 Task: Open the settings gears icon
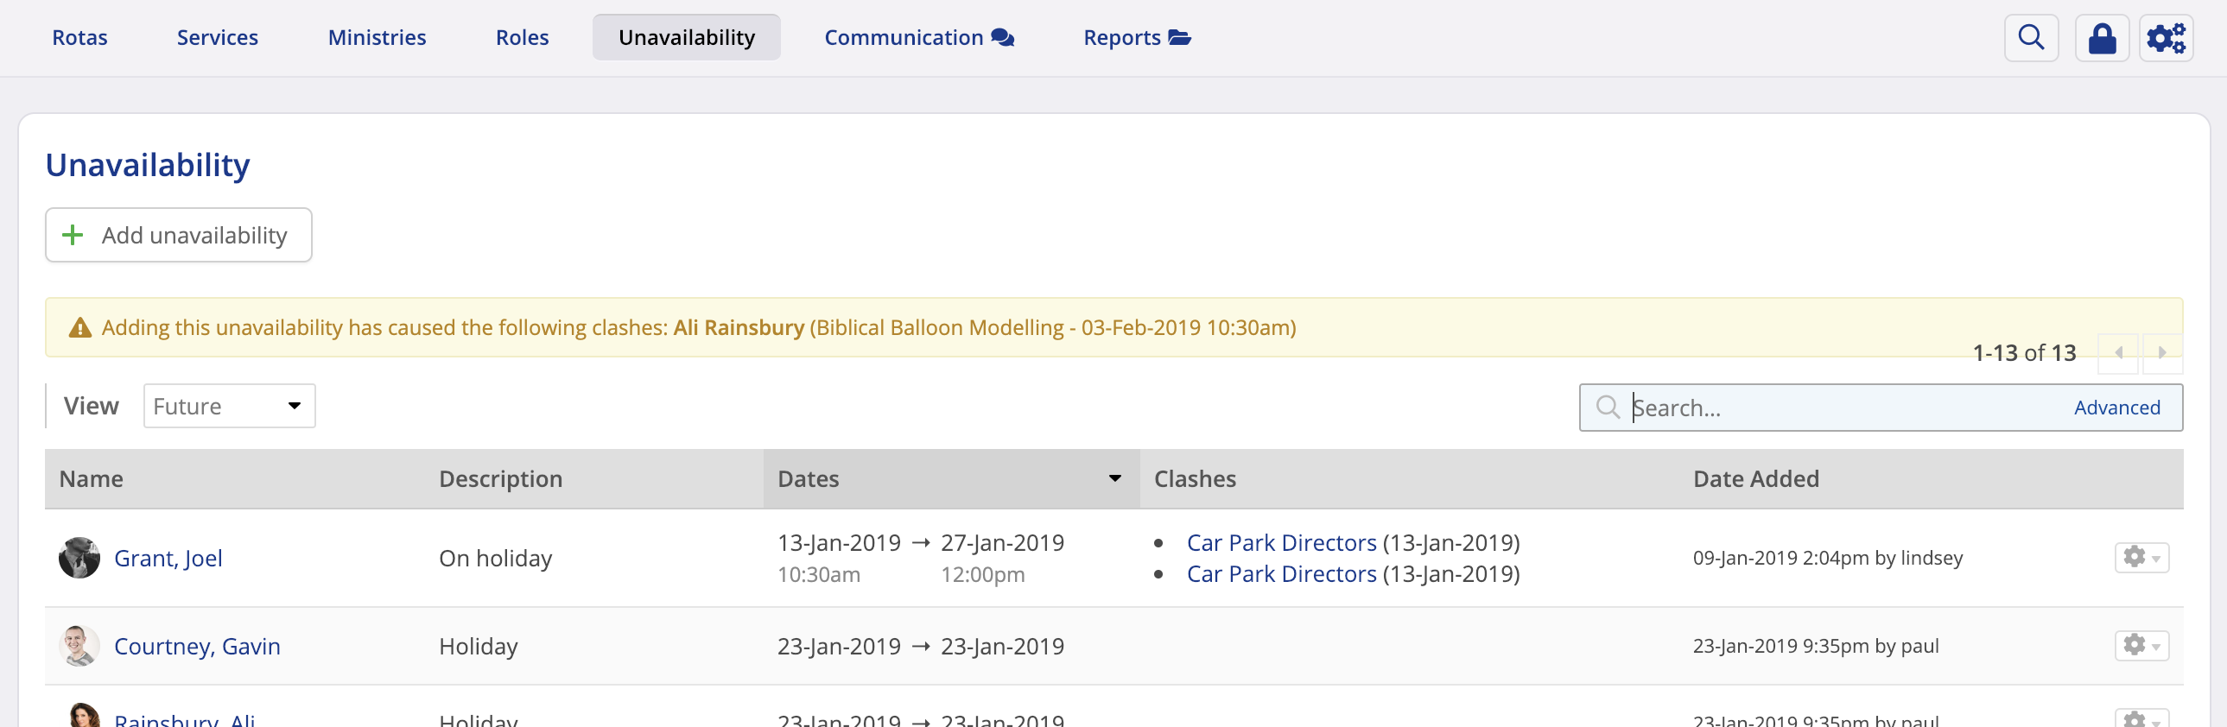2166,38
